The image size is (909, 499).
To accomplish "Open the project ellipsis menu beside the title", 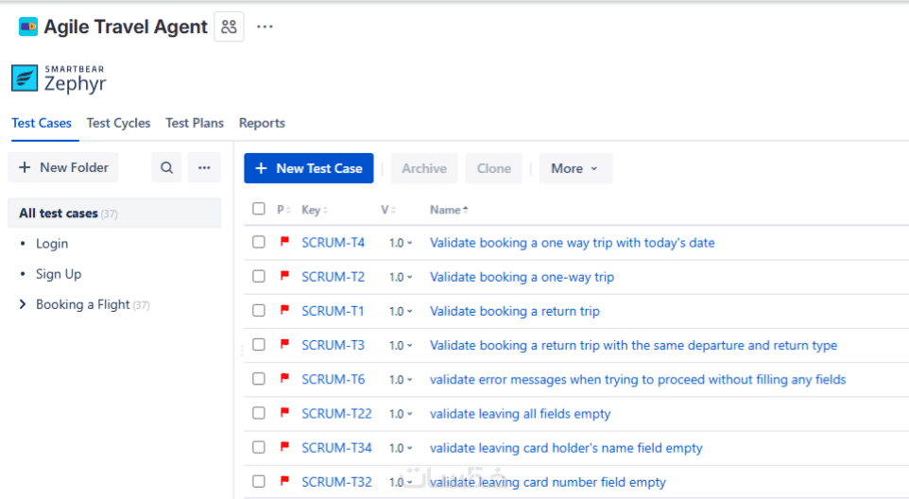I will coord(265,26).
